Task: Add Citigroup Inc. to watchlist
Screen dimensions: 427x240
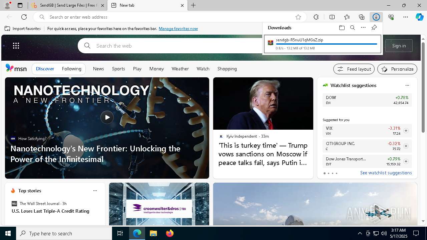Action: pyautogui.click(x=406, y=146)
